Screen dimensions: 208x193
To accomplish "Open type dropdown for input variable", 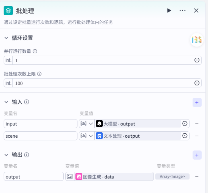I will coord(87,124).
